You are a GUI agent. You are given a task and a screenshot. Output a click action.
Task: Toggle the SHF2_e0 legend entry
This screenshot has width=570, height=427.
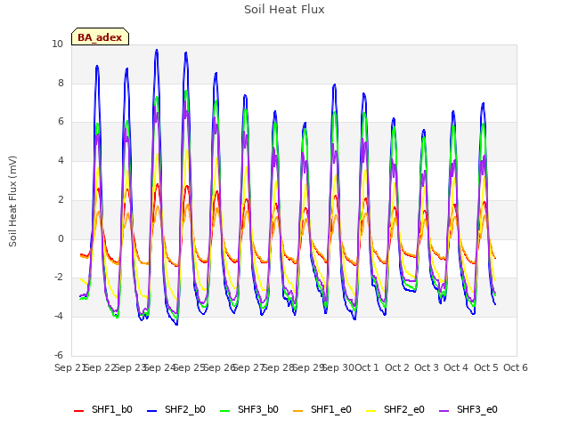click(x=395, y=409)
